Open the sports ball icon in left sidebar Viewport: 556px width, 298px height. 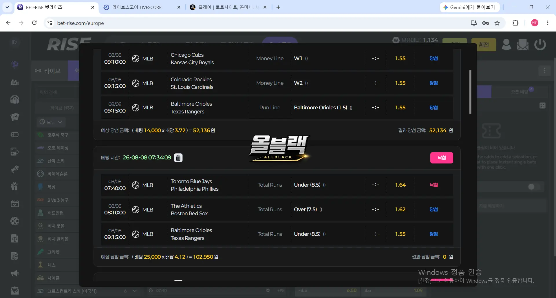15,64
